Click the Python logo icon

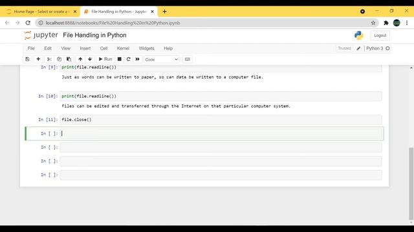click(x=359, y=35)
